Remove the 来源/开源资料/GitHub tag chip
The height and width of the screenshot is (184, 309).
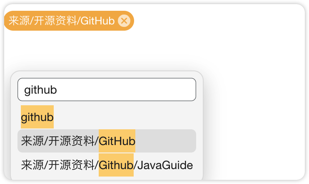click(x=124, y=21)
